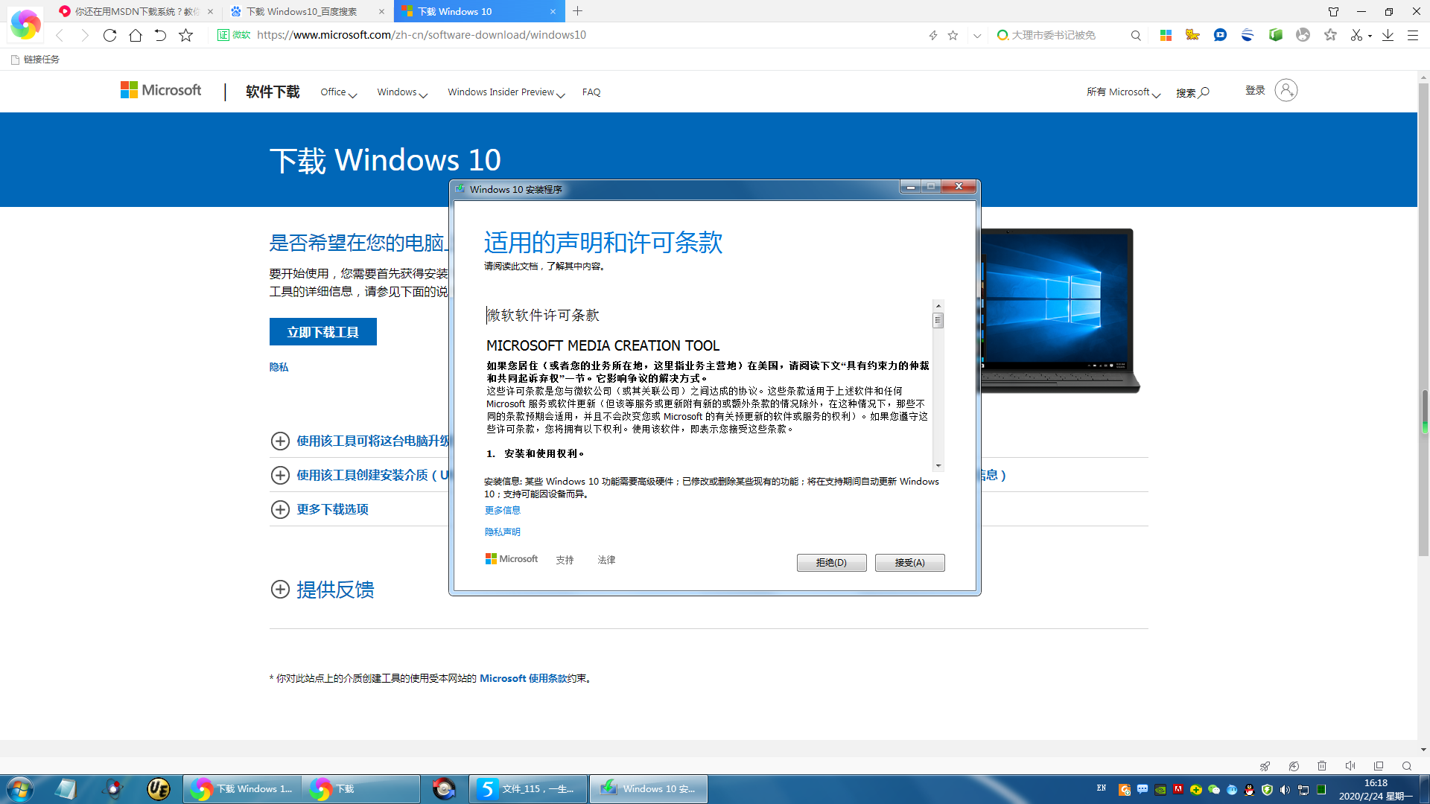Open WPS file item in taskbar

(528, 789)
